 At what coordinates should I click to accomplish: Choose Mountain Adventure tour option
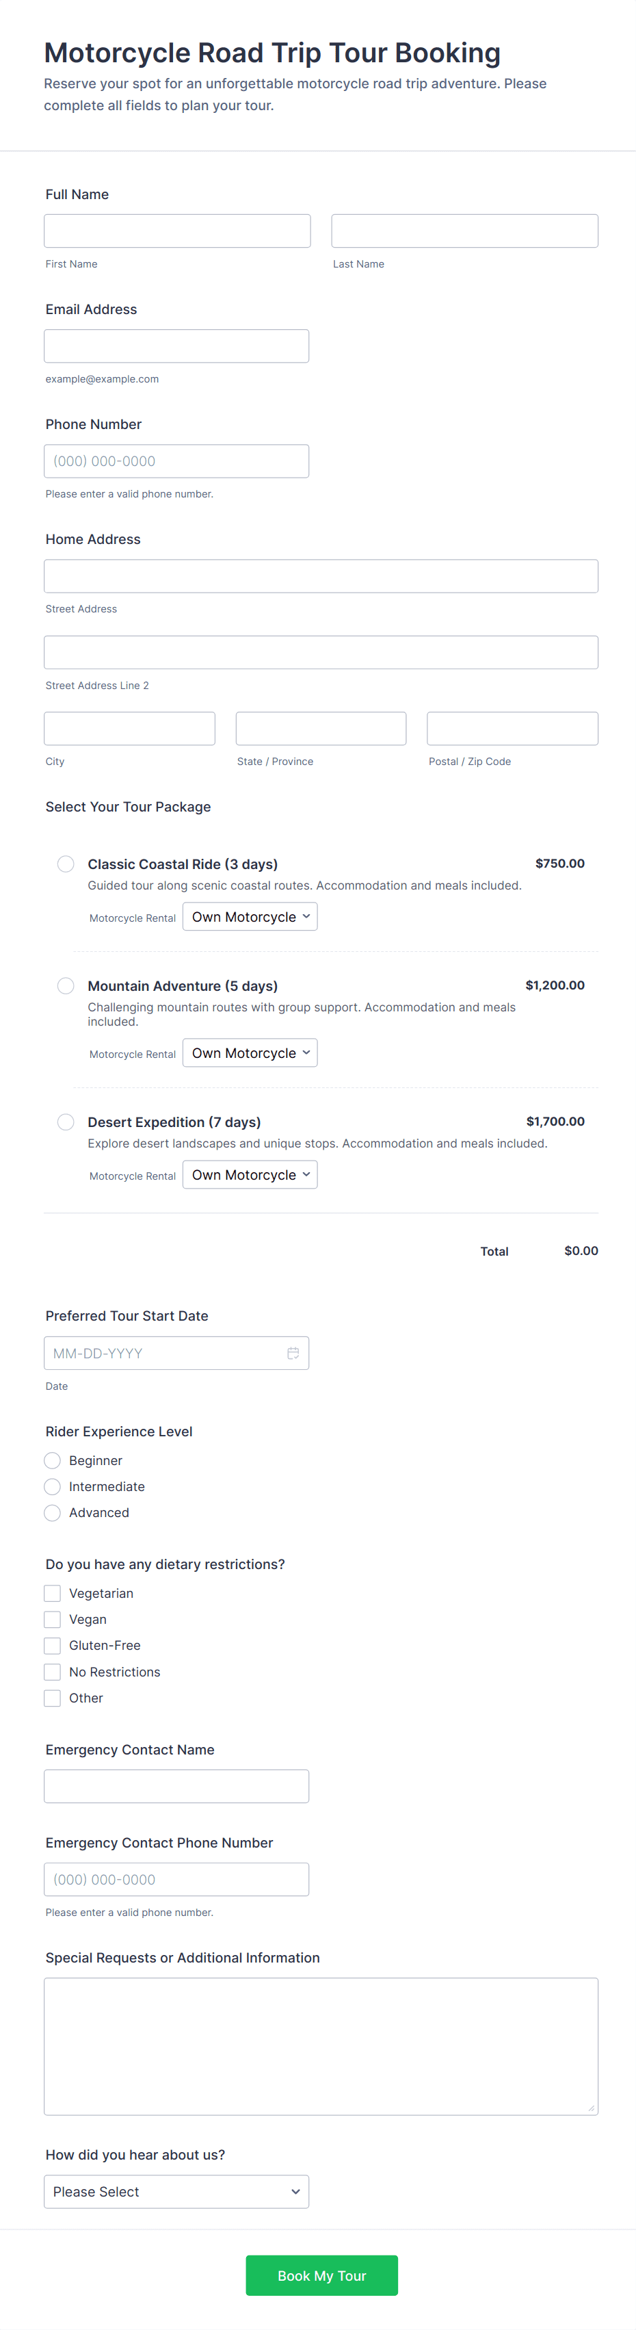(66, 986)
